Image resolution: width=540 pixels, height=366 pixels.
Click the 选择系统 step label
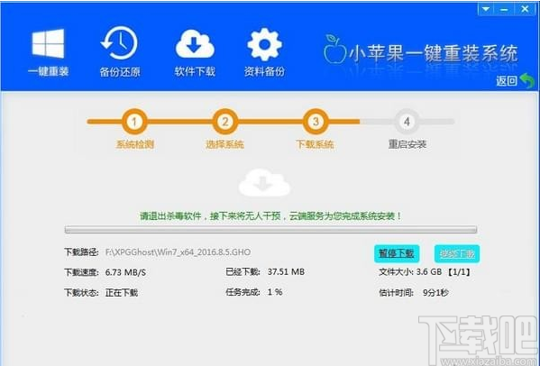click(224, 144)
